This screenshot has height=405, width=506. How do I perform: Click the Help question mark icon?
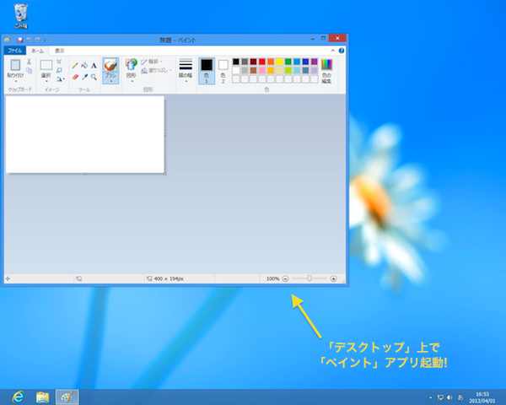click(341, 51)
